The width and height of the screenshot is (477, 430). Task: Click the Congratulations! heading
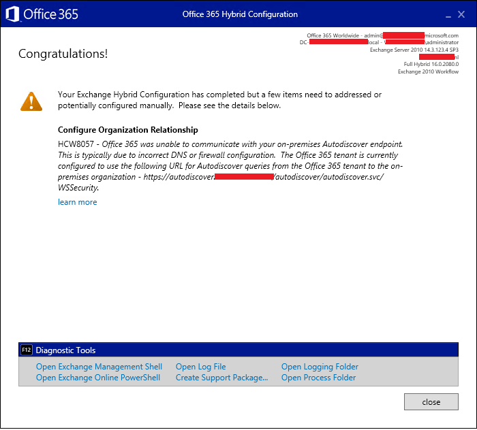[x=63, y=54]
